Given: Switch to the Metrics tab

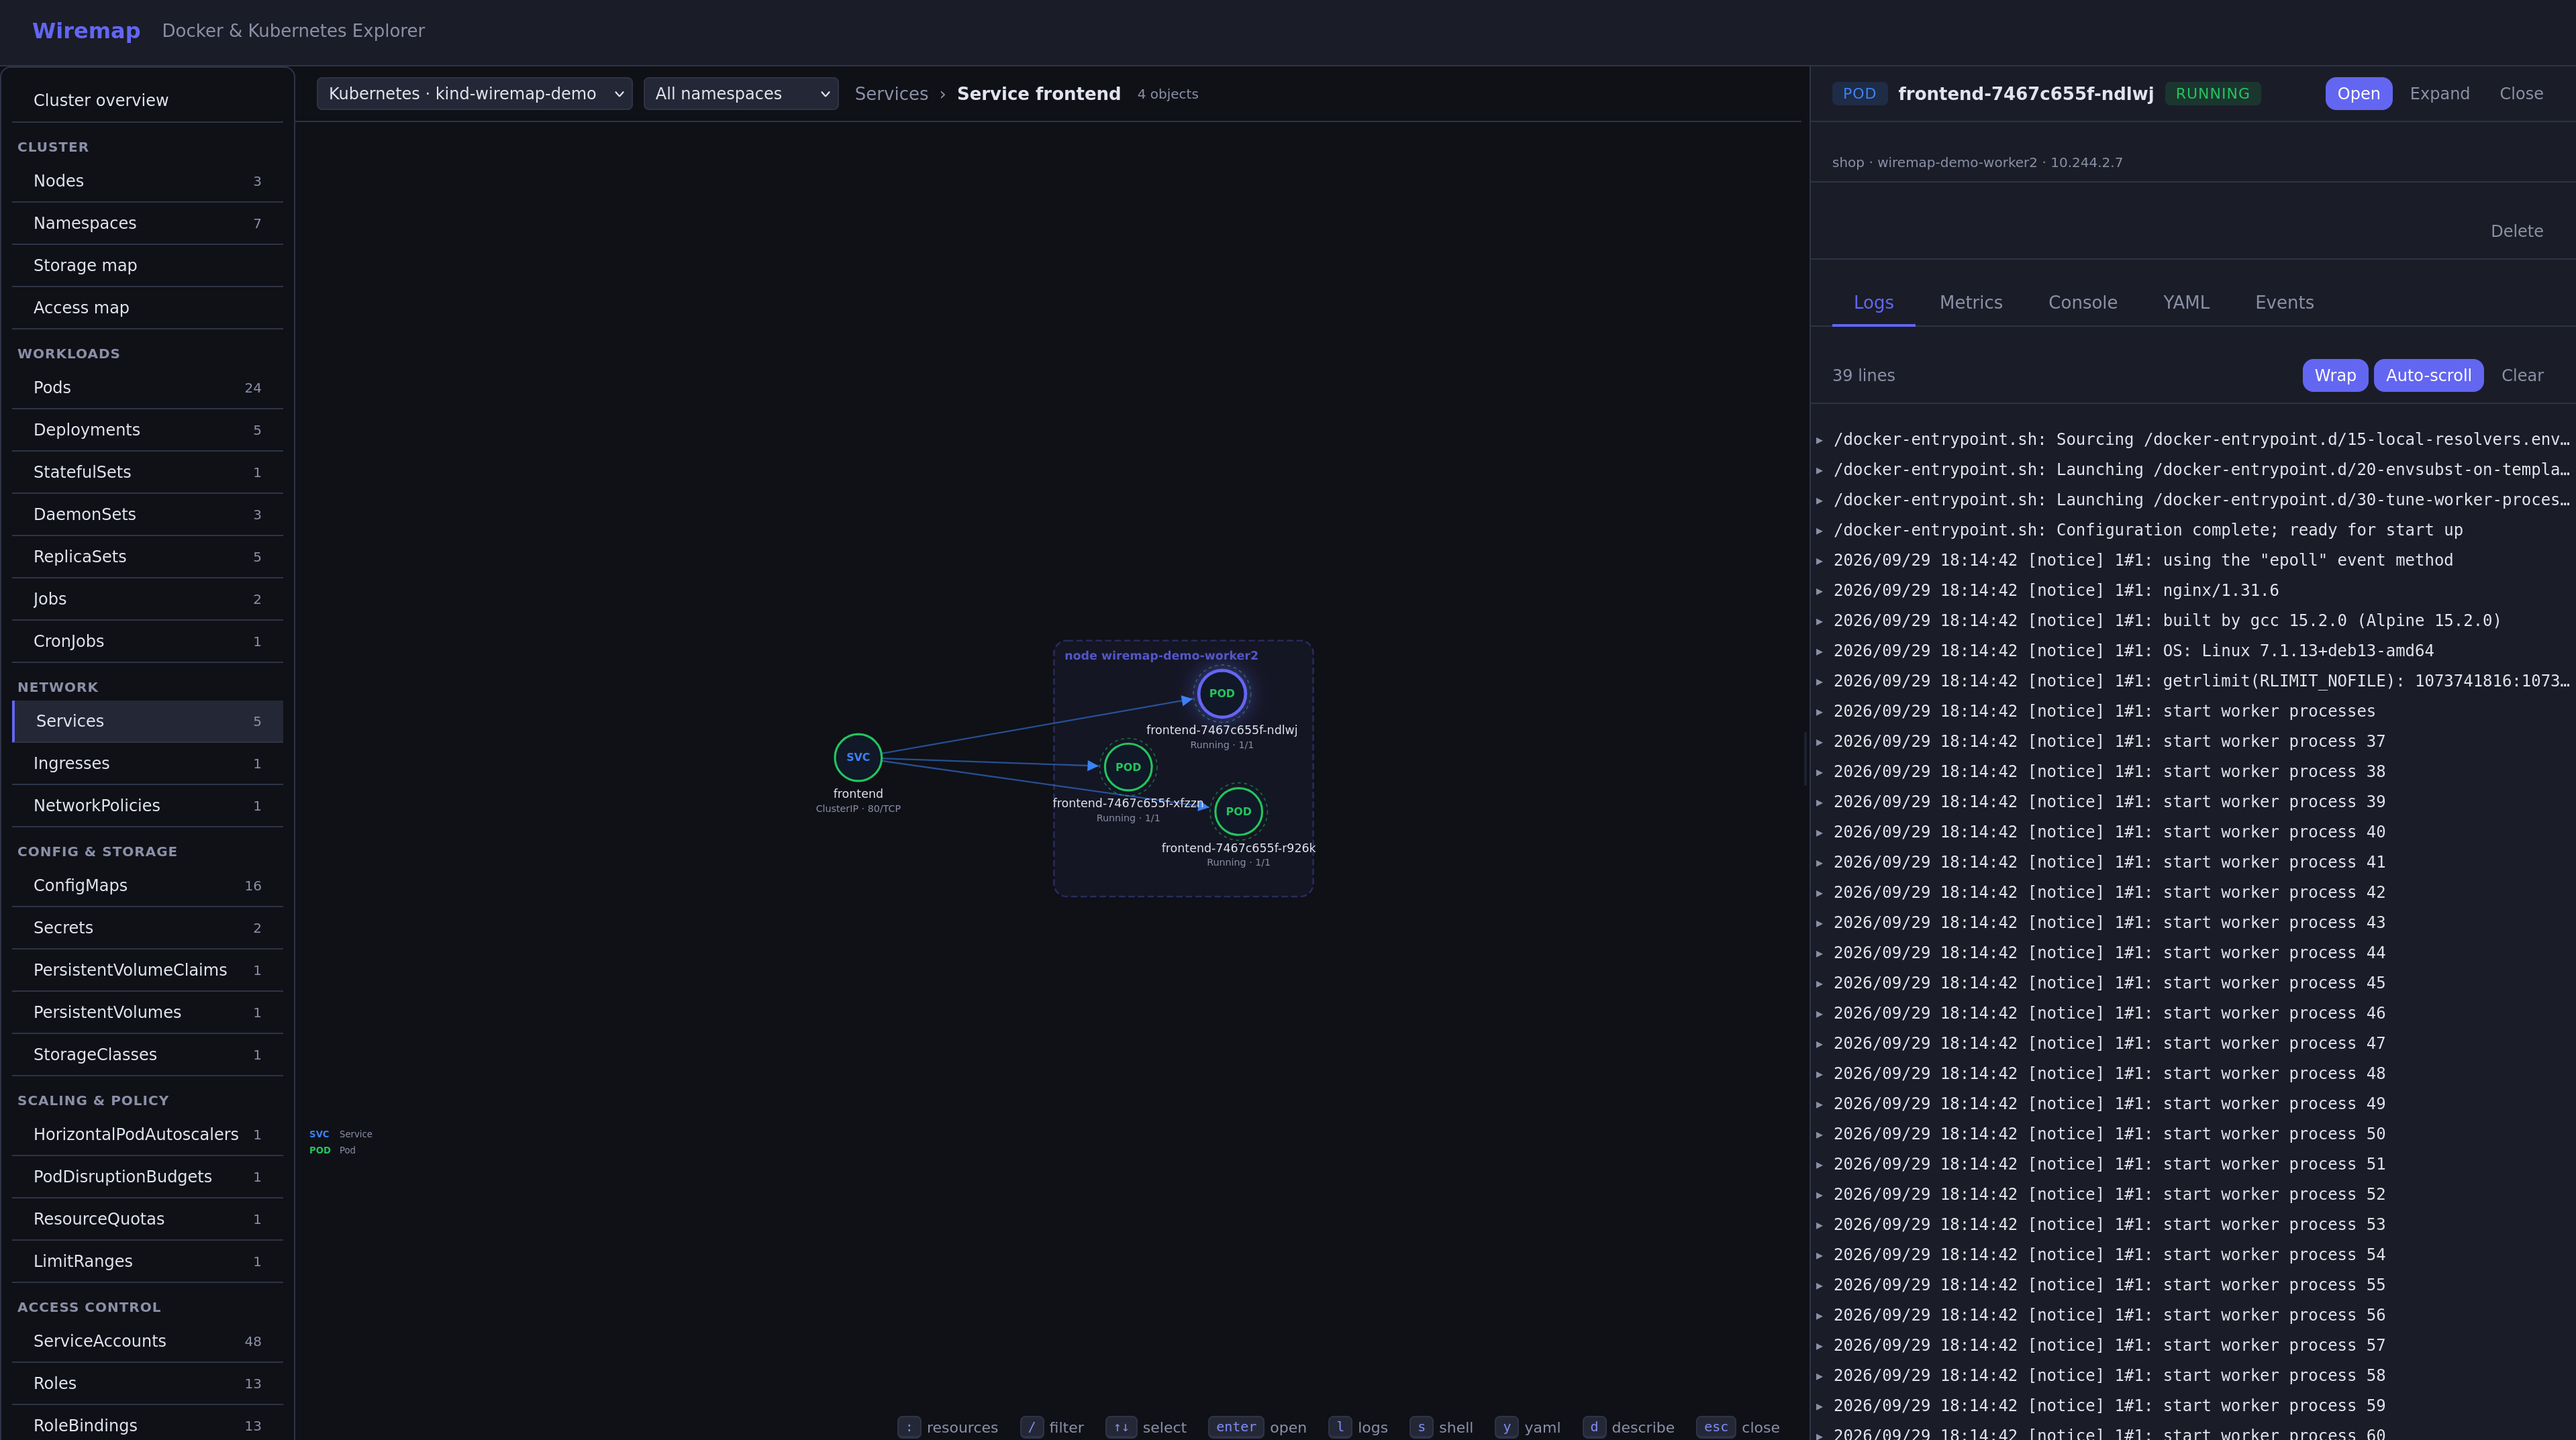Looking at the screenshot, I should tap(1971, 302).
